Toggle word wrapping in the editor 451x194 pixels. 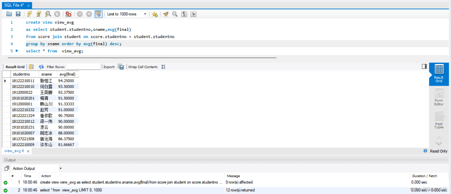(x=193, y=14)
